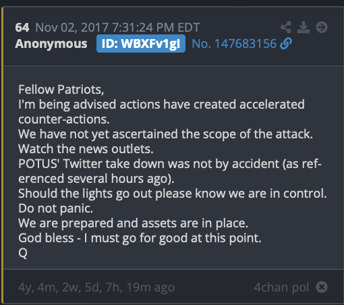This screenshot has width=344, height=305.
Task: Click the Fellow Patriots greeting line
Action: [x=61, y=90]
